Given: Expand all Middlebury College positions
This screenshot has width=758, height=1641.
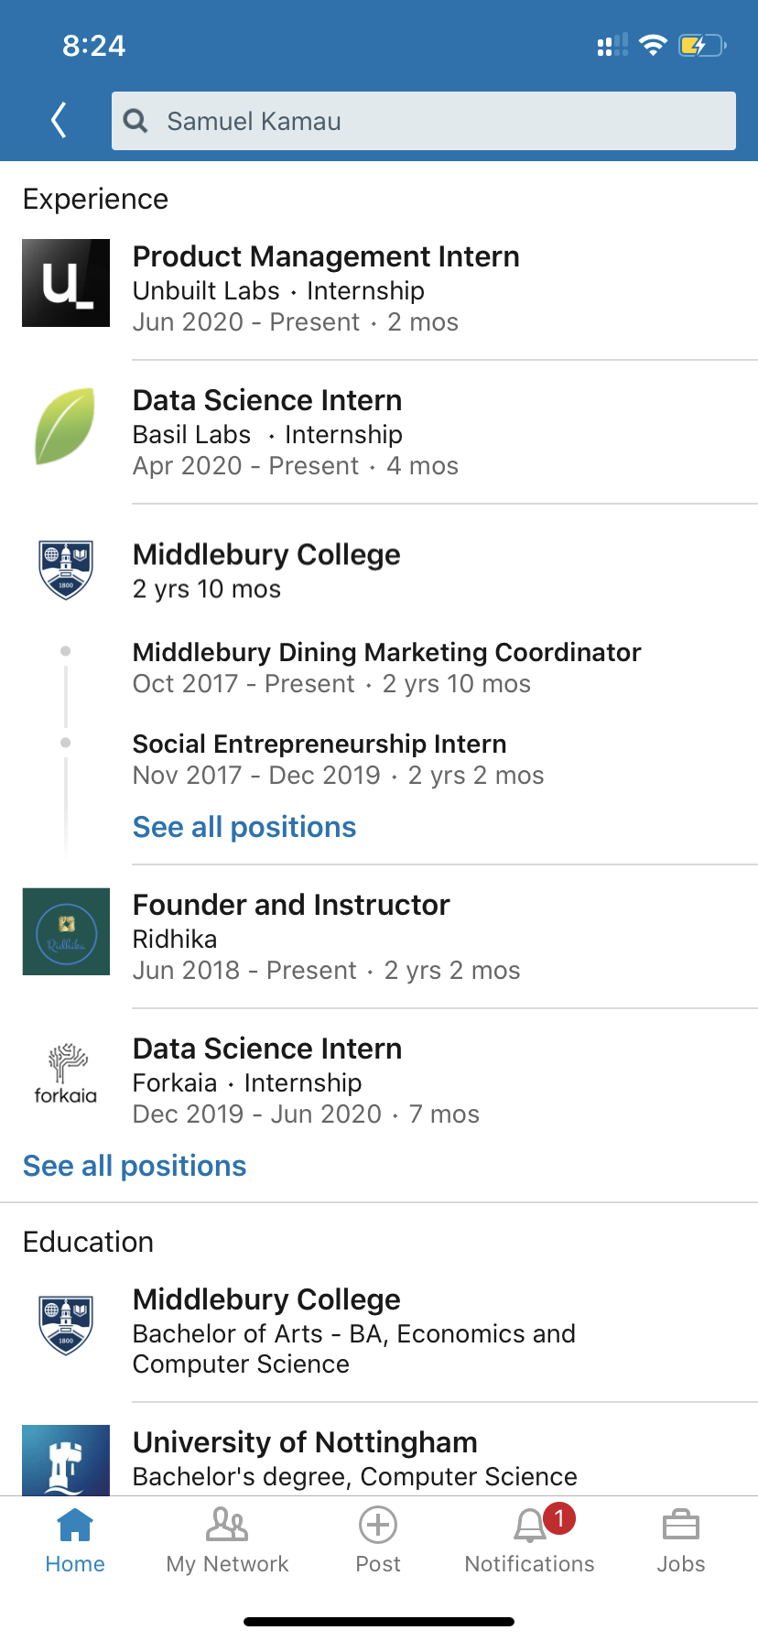Looking at the screenshot, I should (244, 827).
